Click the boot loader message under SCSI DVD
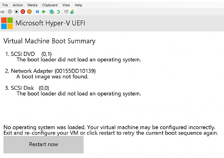 pos(79,60)
